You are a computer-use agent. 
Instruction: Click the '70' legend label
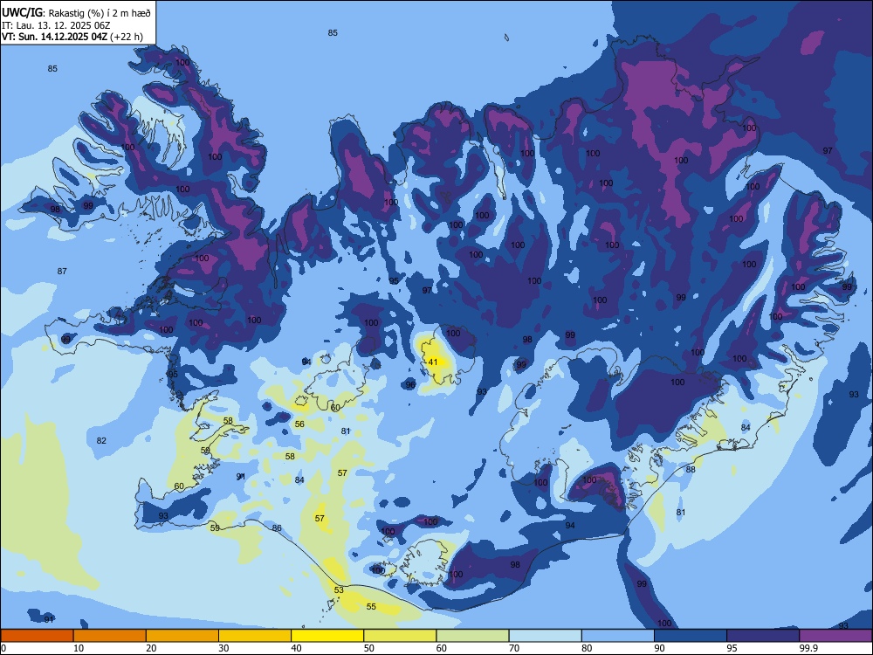coord(514,648)
